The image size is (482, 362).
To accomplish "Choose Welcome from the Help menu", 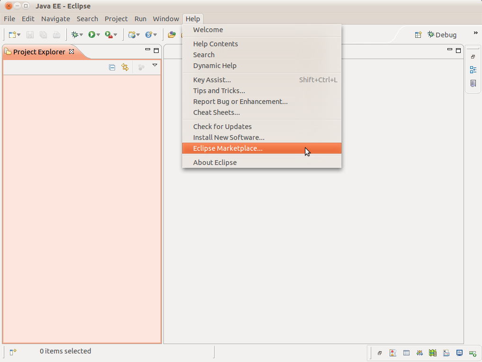I will (x=261, y=30).
